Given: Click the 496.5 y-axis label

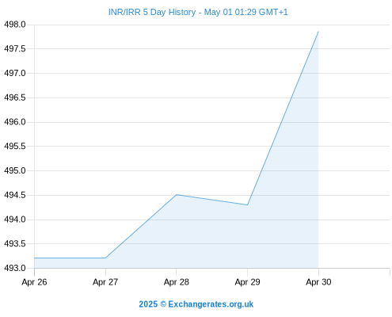Looking at the screenshot, I should (15, 97).
